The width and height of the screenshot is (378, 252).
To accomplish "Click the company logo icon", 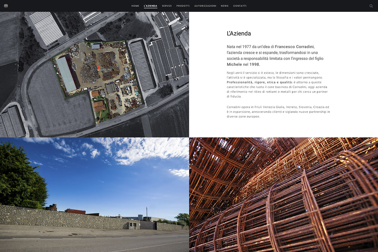I will 6,6.
